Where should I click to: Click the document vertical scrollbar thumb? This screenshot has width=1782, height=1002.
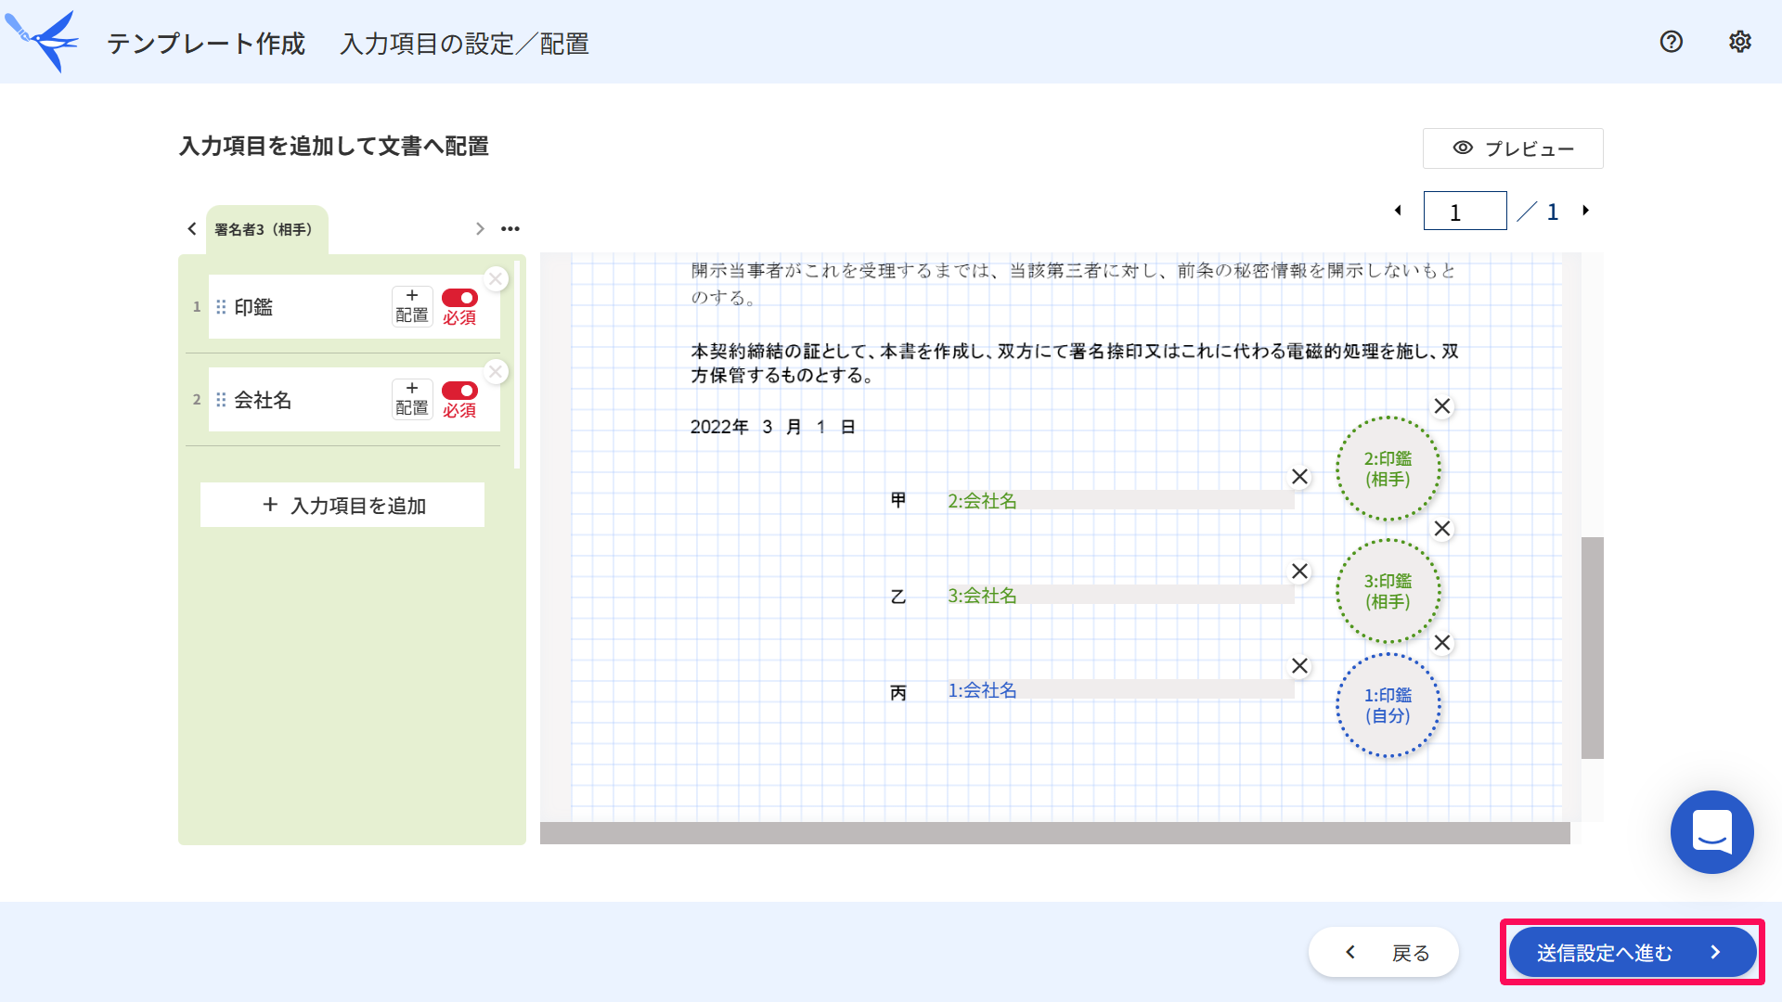click(x=1593, y=648)
